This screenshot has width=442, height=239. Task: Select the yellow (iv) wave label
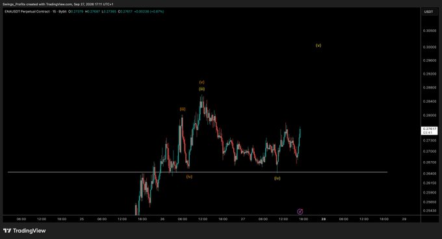pos(277,178)
